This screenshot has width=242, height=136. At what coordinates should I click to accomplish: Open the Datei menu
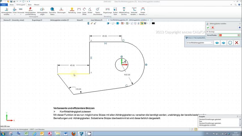pyautogui.click(x=4, y=5)
